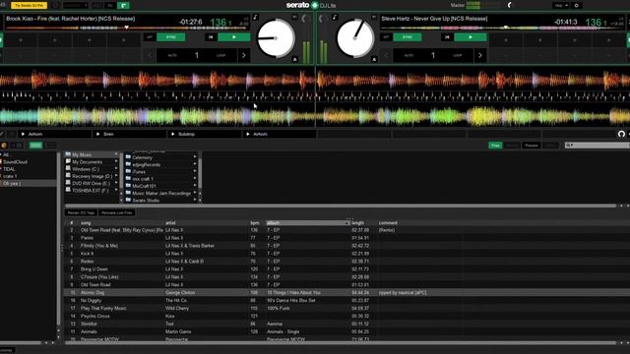This screenshot has height=354, width=630.
Task: Click the library search field
Action: (598, 146)
